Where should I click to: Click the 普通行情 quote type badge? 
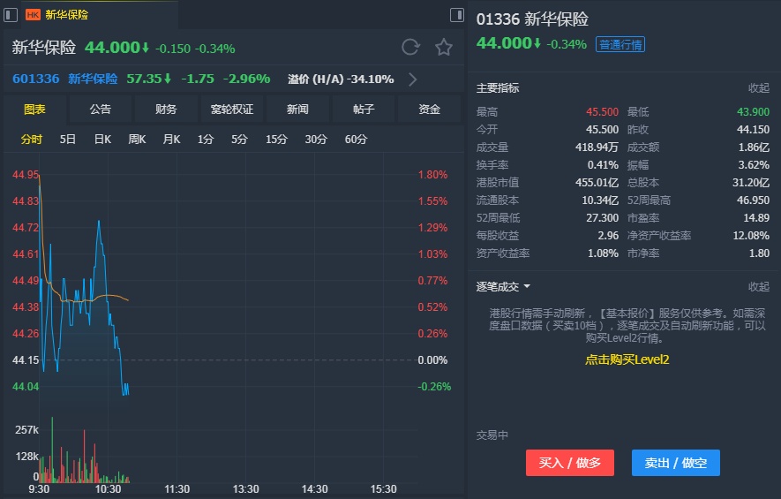[x=620, y=45]
